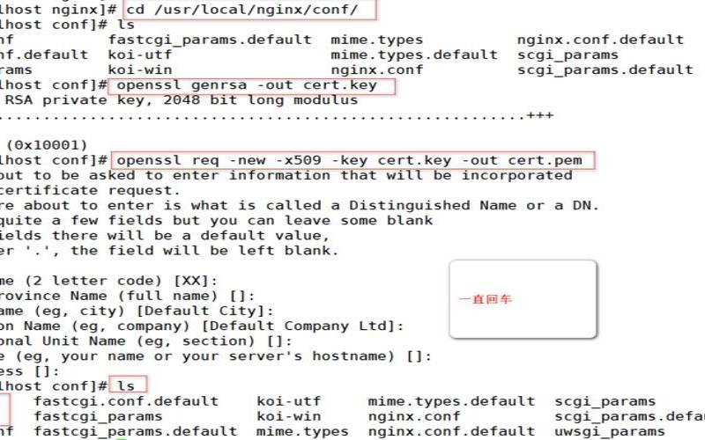The image size is (705, 440).
Task: Click 'uwsgi_params' in second listing
Action: [x=609, y=431]
